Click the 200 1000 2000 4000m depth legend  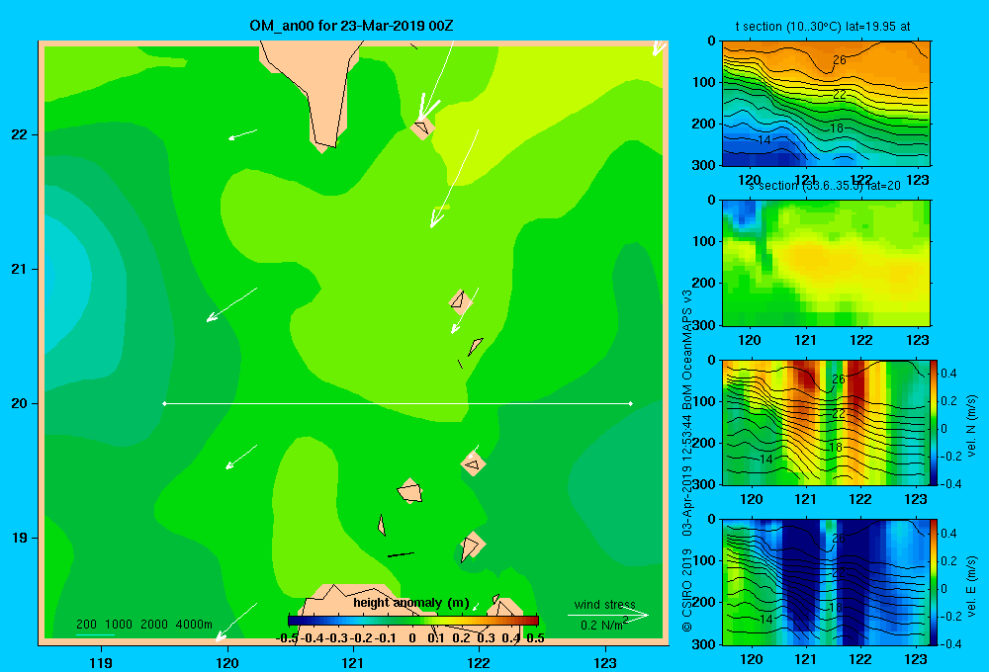tap(144, 625)
